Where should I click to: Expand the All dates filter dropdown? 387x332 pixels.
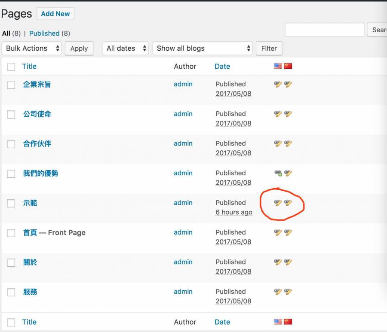(x=126, y=48)
